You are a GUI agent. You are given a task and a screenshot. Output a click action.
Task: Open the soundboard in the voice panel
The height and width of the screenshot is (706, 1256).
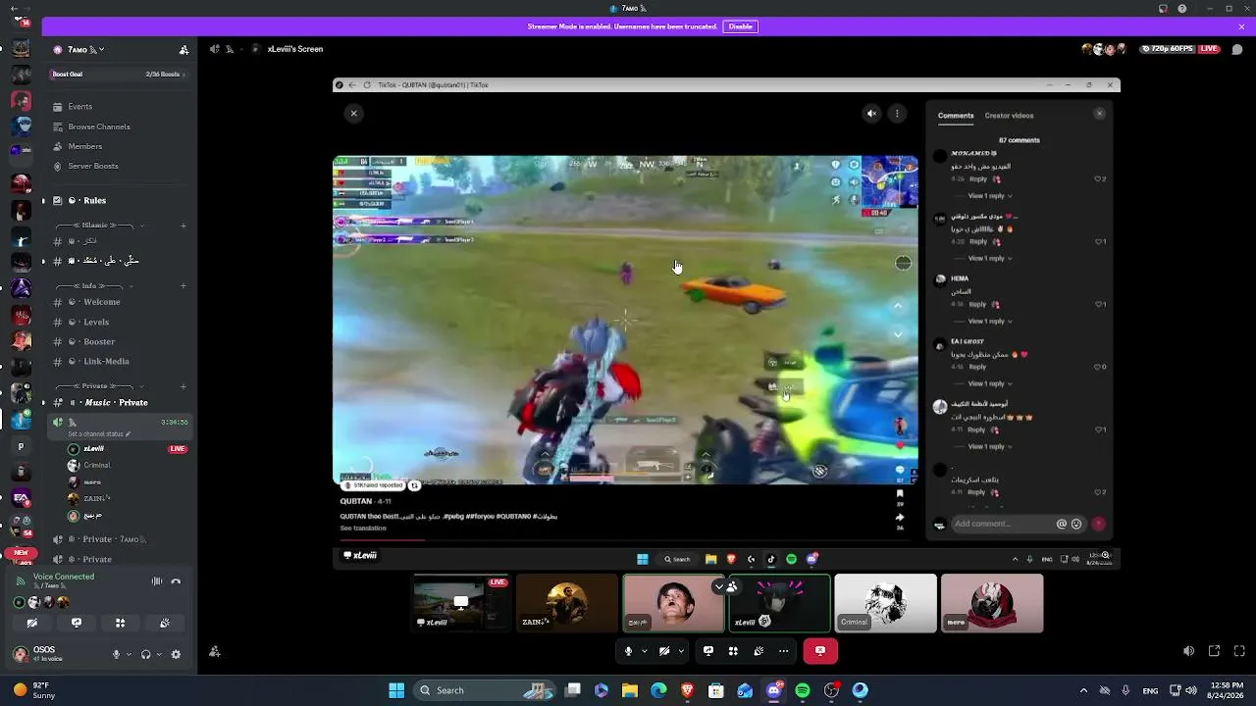click(164, 623)
